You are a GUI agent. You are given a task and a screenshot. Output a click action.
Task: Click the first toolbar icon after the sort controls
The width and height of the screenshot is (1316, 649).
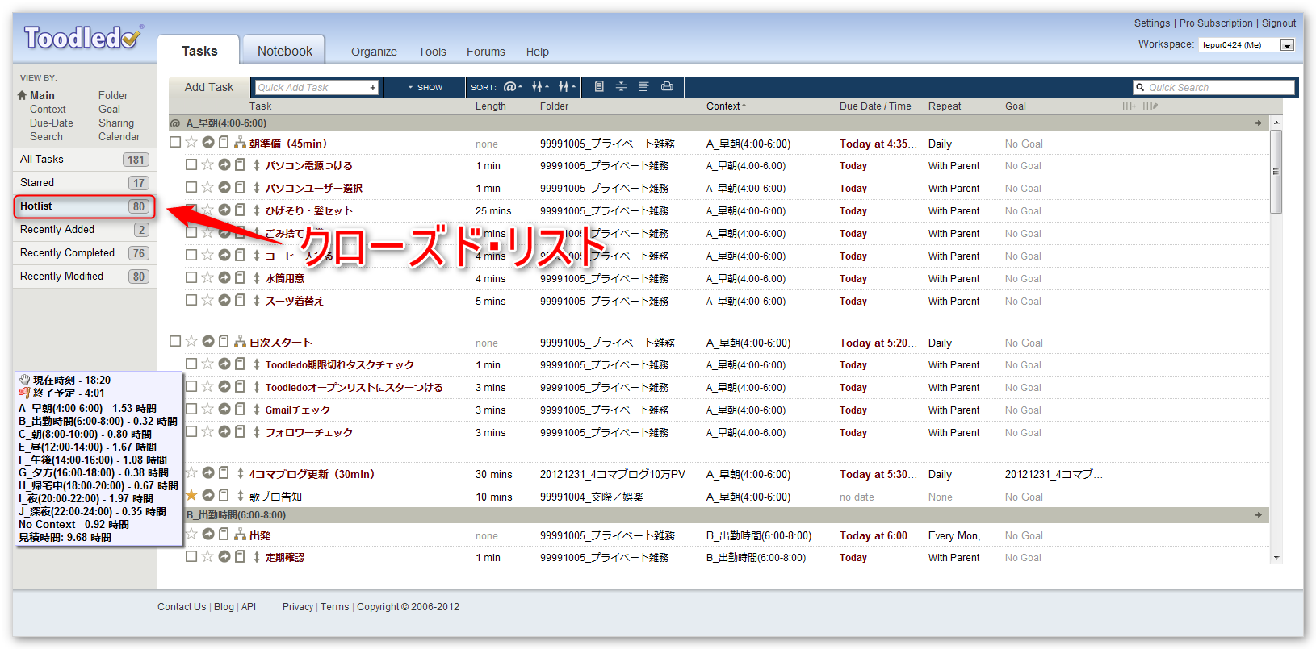pos(599,87)
